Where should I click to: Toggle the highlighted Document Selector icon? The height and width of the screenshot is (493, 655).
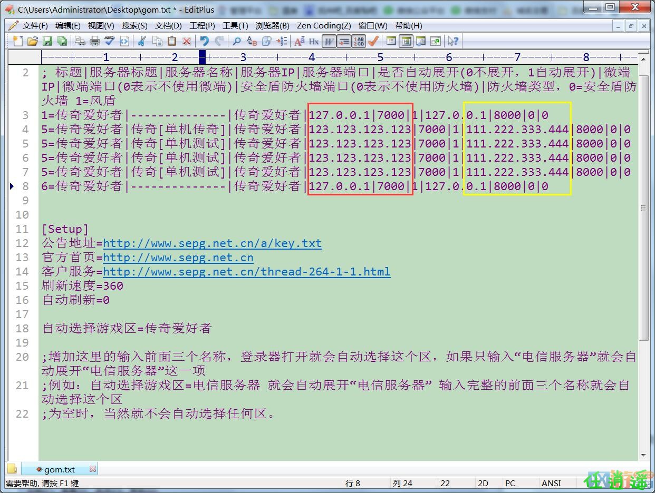point(406,41)
